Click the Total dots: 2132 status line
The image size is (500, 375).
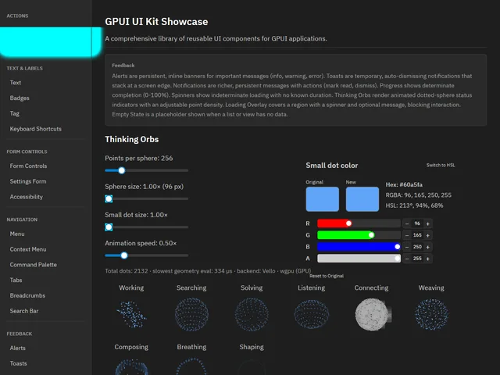click(208, 271)
